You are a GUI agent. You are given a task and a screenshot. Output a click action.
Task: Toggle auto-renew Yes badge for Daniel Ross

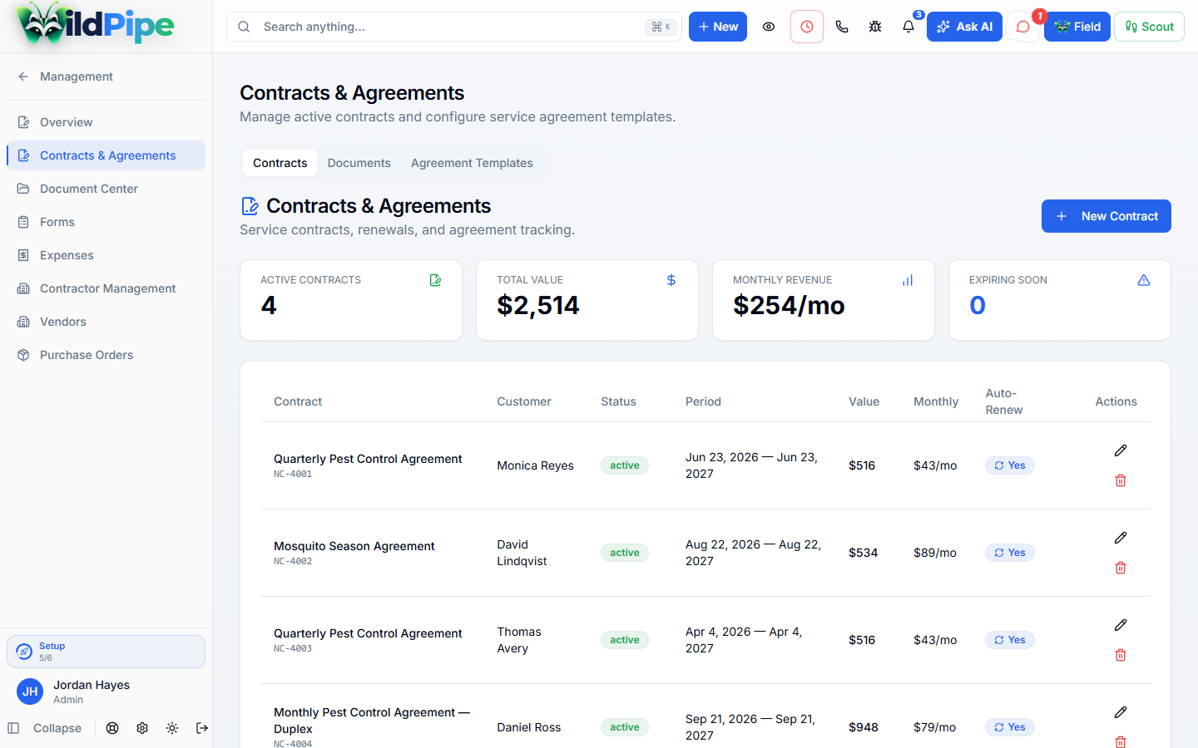coord(1010,727)
